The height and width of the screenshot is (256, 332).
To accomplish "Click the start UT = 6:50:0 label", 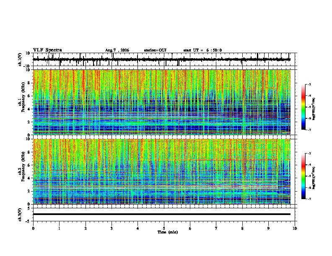I will tap(202, 50).
